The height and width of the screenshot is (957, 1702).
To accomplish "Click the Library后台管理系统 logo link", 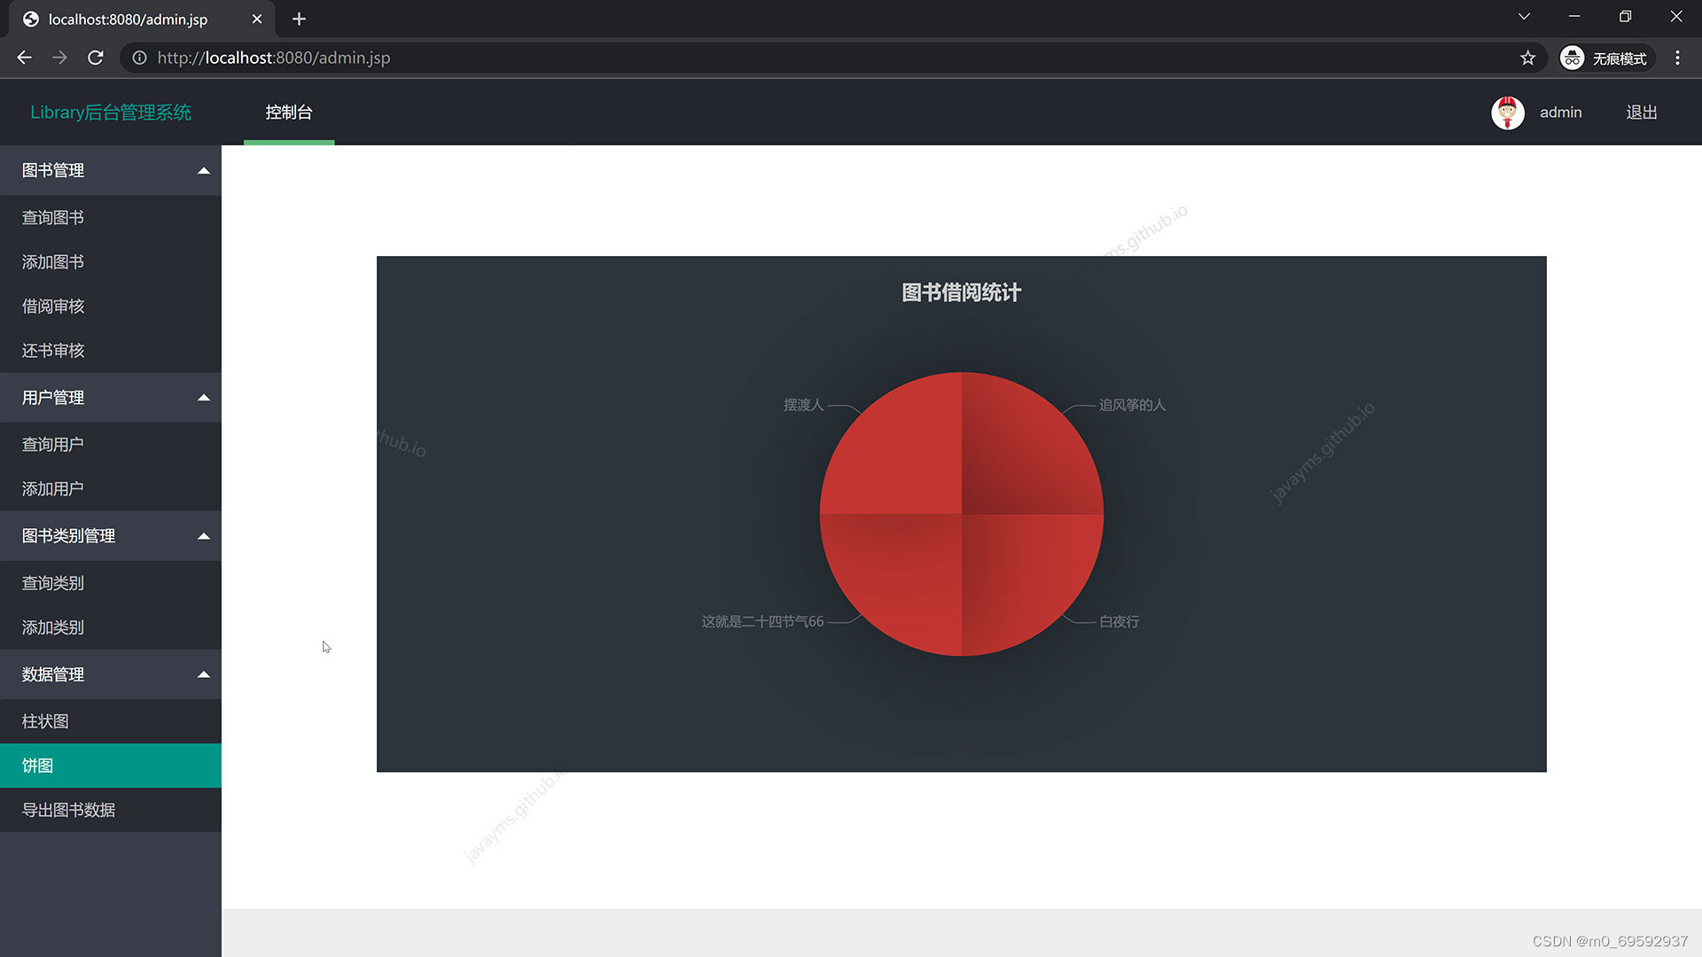I will click(111, 113).
